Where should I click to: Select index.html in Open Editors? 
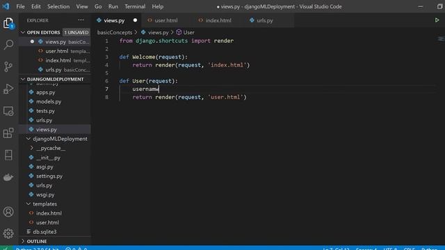(x=55, y=60)
